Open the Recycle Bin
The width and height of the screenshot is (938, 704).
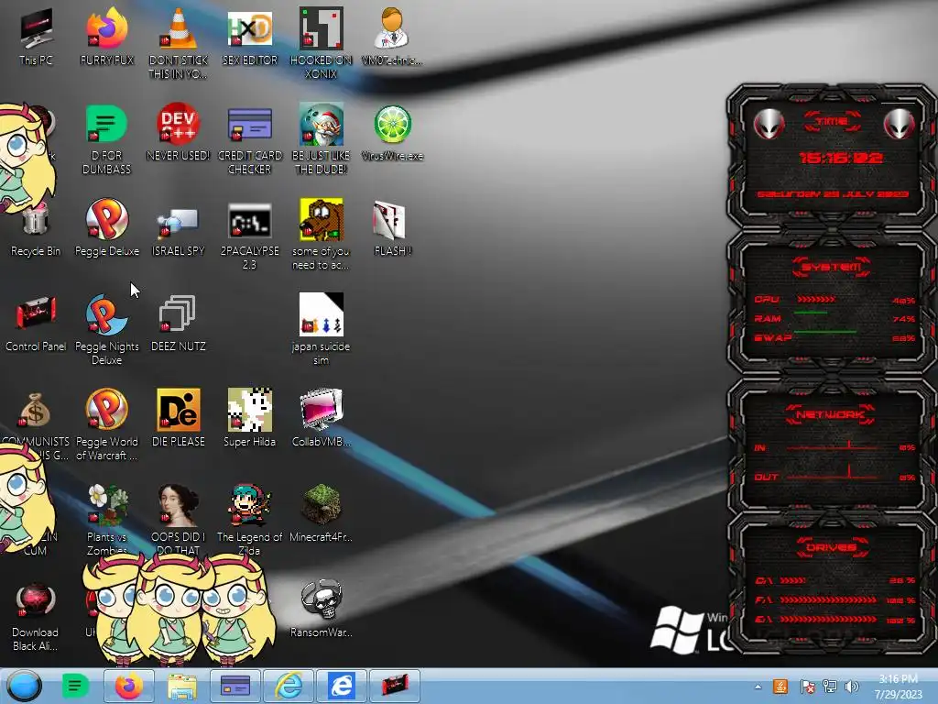(x=36, y=230)
